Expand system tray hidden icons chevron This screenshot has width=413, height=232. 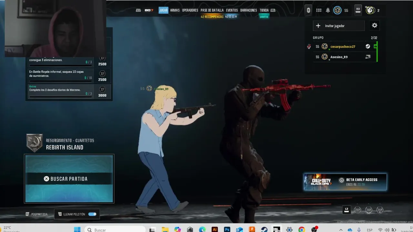coord(341,230)
